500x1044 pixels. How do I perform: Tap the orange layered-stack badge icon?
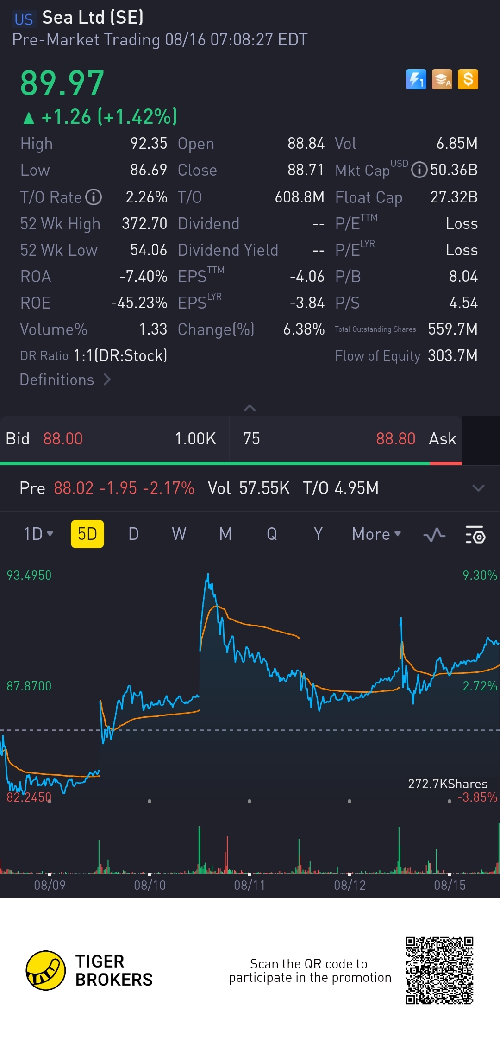click(x=442, y=79)
